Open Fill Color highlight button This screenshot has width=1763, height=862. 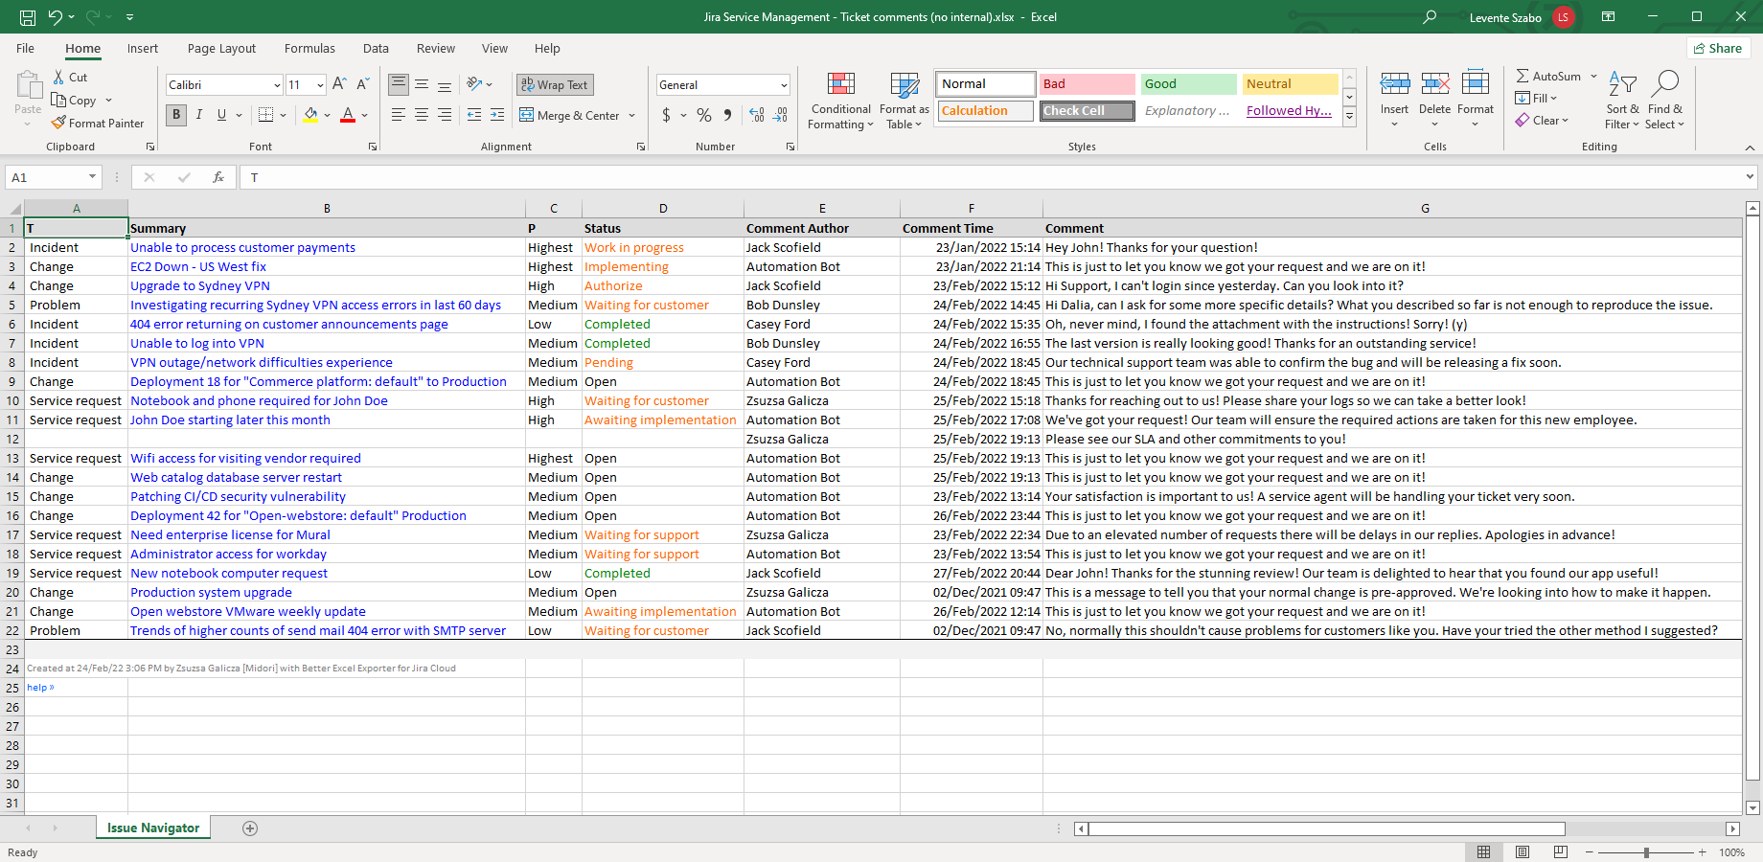click(x=310, y=115)
